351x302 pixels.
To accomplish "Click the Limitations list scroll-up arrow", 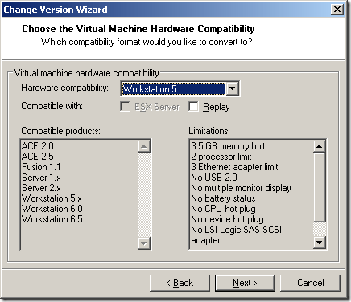I will click(x=320, y=146).
